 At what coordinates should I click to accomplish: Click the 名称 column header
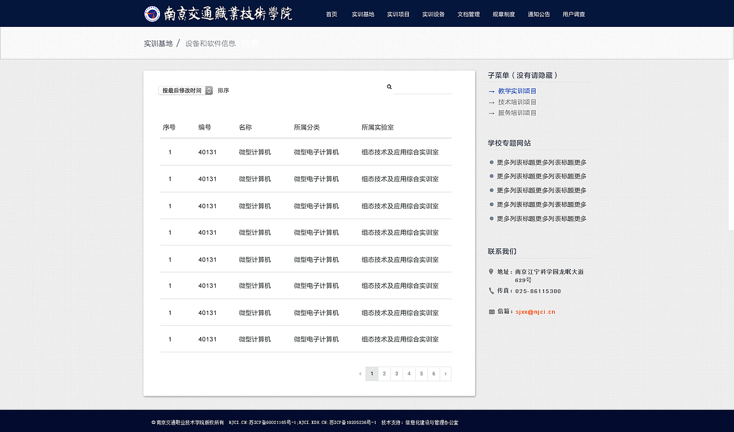(x=245, y=127)
